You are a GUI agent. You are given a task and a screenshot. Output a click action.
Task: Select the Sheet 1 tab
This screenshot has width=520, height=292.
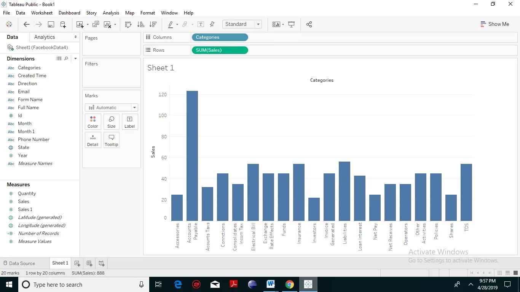pyautogui.click(x=60, y=263)
